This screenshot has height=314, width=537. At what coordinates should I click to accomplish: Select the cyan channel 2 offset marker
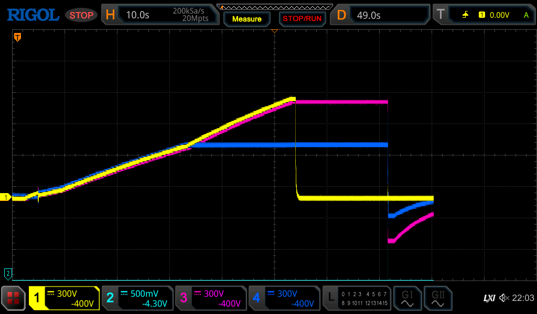pyautogui.click(x=8, y=273)
